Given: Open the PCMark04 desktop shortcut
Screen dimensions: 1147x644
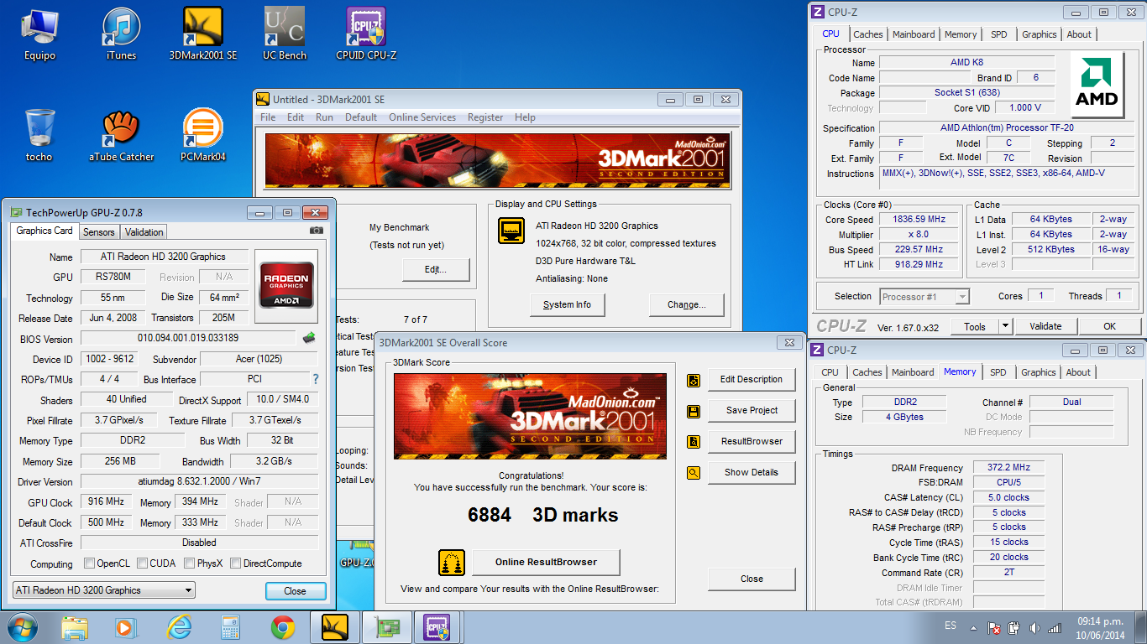Looking at the screenshot, I should (x=203, y=136).
